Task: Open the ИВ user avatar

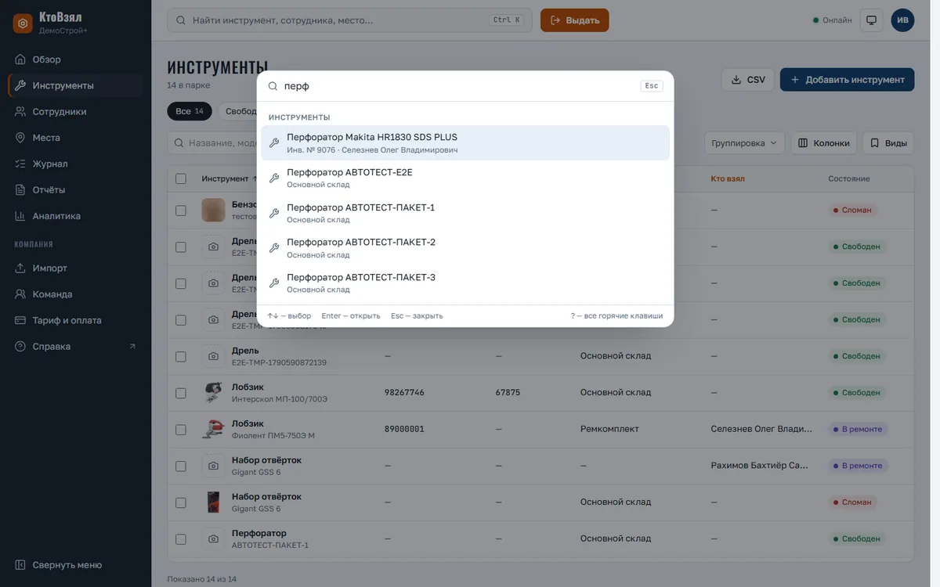Action: coord(902,20)
